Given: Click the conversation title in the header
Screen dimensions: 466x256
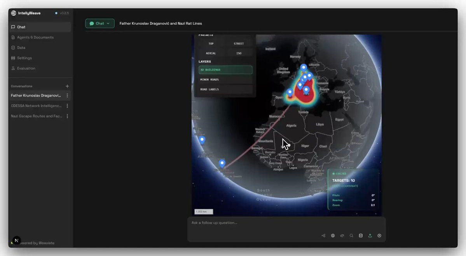Looking at the screenshot, I should coord(161,23).
